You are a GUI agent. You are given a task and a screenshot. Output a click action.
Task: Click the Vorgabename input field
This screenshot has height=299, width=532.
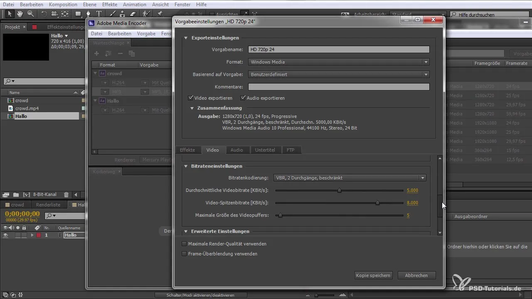point(339,49)
